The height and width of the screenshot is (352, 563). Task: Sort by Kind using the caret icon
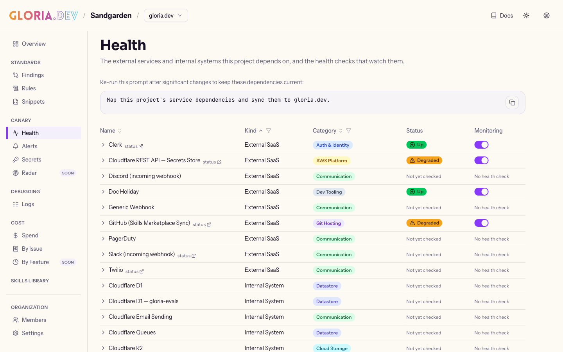pyautogui.click(x=261, y=131)
